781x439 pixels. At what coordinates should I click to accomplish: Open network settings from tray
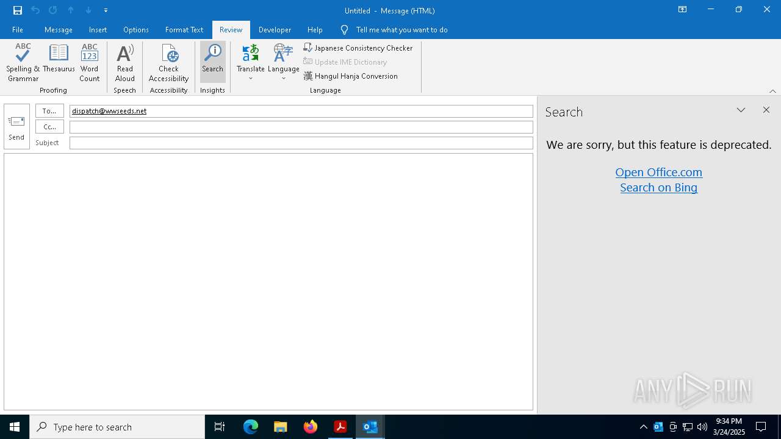pyautogui.click(x=688, y=427)
